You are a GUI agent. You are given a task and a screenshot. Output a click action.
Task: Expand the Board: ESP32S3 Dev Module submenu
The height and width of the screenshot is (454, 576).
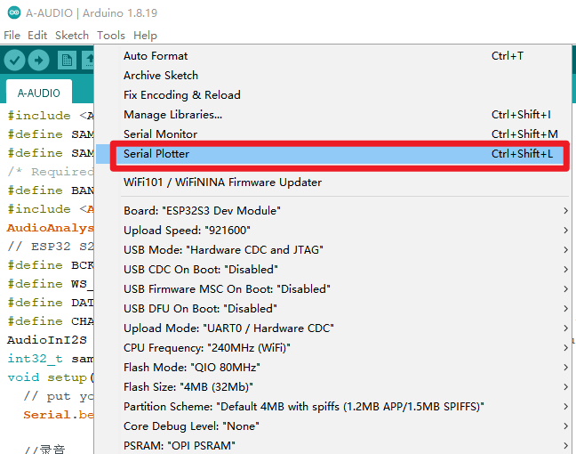(x=333, y=211)
